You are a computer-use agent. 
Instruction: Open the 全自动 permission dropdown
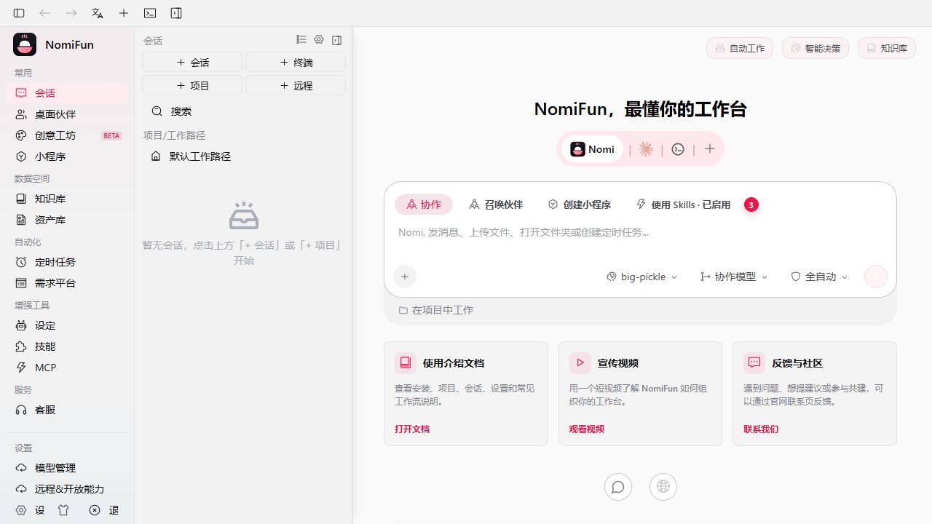click(x=820, y=277)
